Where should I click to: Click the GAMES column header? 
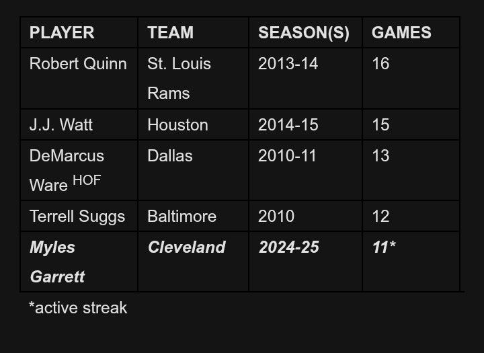tap(411, 32)
